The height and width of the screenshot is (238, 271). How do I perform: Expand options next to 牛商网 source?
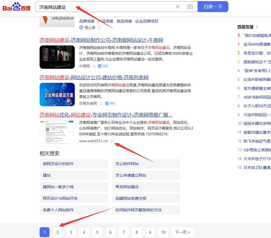pos(94,66)
